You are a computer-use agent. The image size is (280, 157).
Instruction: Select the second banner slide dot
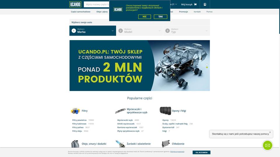click(207, 67)
